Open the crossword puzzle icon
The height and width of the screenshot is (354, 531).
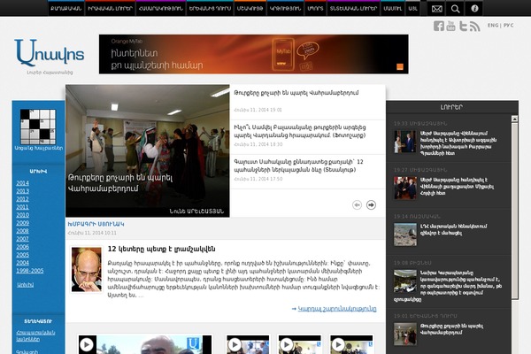(38, 127)
